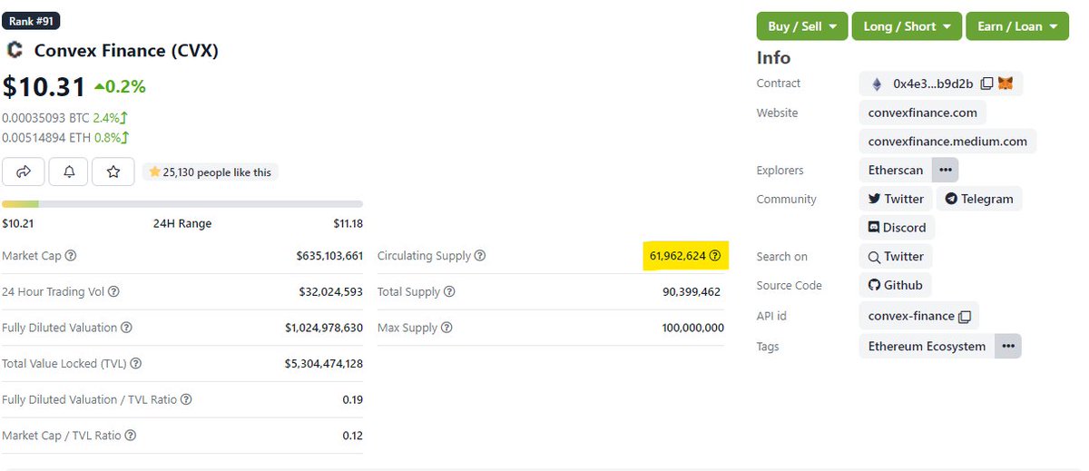Open the Buy / Sell dropdown
The image size is (1089, 471).
pyautogui.click(x=802, y=26)
